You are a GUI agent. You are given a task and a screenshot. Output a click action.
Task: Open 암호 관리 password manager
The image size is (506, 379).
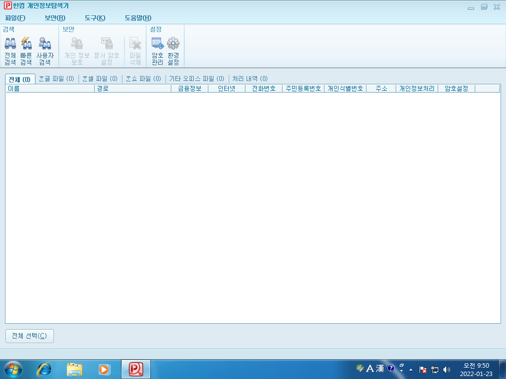[x=158, y=51]
